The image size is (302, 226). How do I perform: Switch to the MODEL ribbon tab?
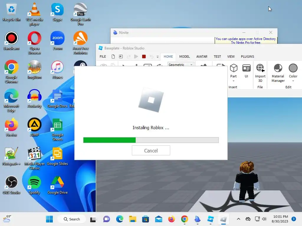[185, 56]
